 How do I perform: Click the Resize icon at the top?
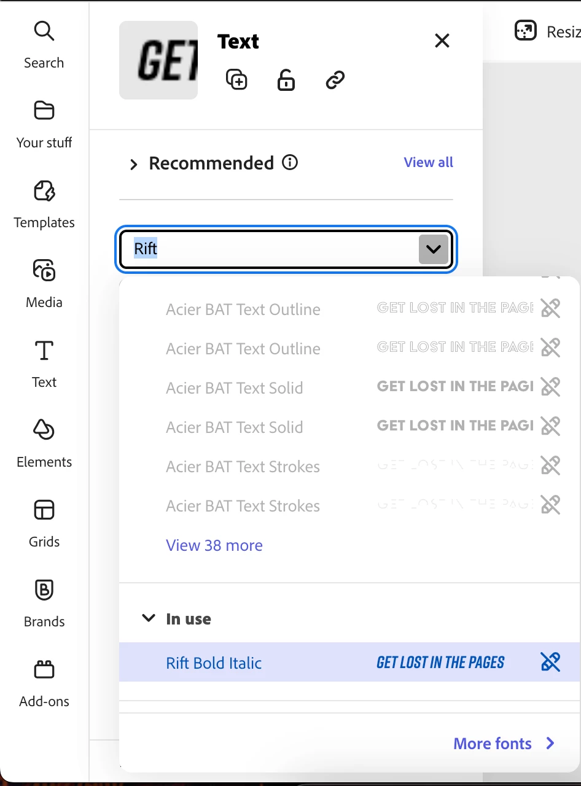point(526,31)
